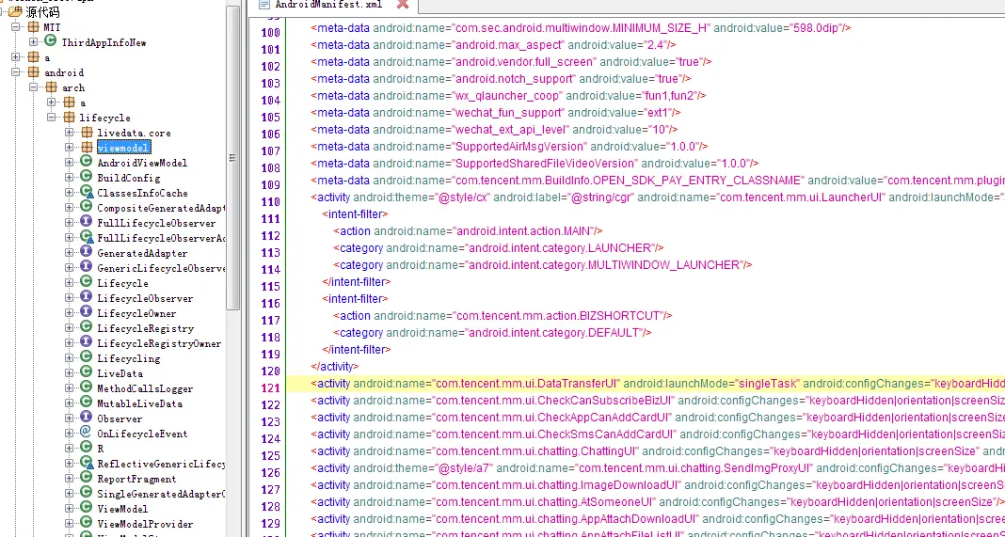Expand package 'a' under arch
Image resolution: width=1005 pixels, height=537 pixels.
tap(51, 103)
